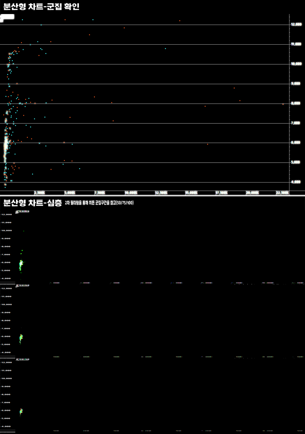Click the 10,000 label on the cluster chart's right axis
This screenshot has height=434, width=305.
pos(296,64)
